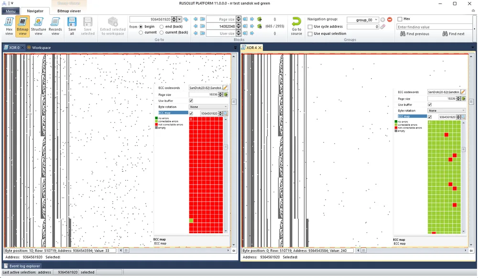The width and height of the screenshot is (478, 278).
Task: Switch to the Bitmap viewer ribbon tab
Action: tap(69, 11)
